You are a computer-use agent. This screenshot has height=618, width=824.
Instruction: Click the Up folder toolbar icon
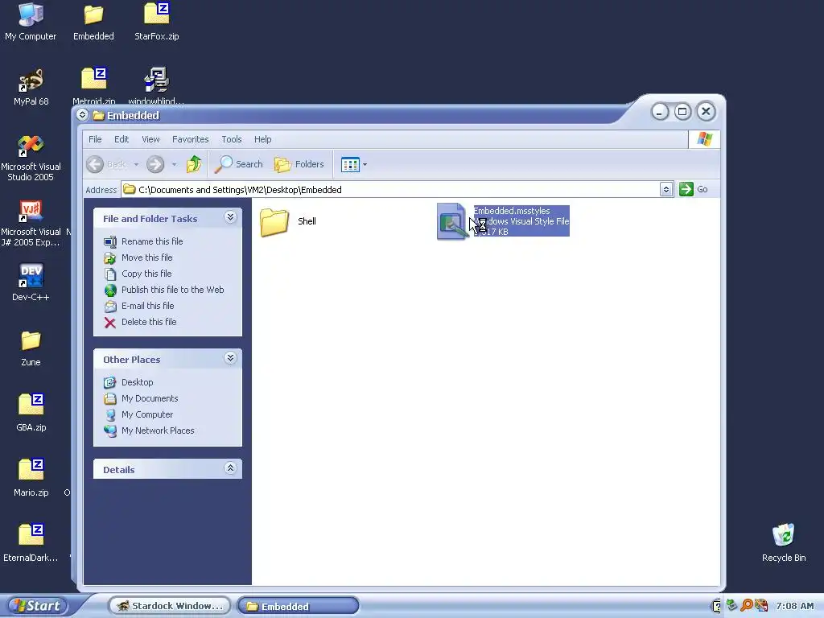(x=193, y=164)
